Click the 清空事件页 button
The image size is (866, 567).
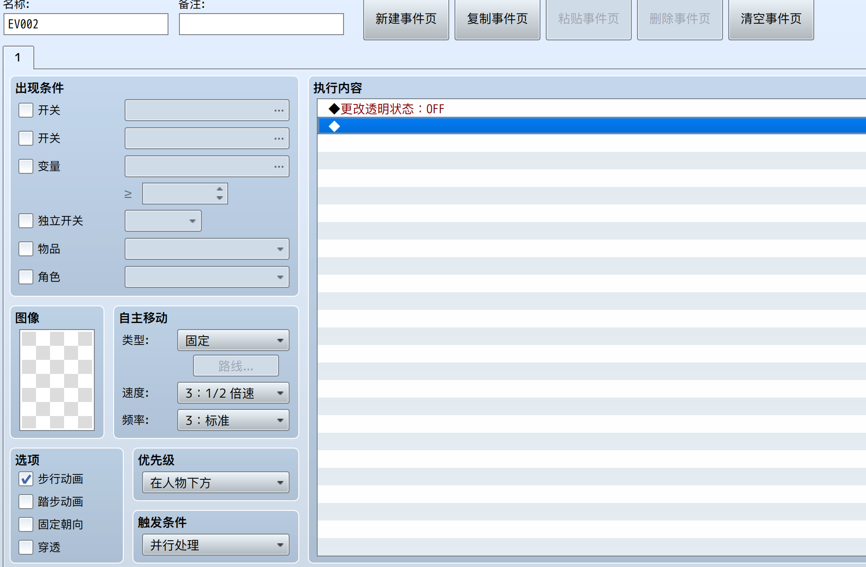pos(771,19)
